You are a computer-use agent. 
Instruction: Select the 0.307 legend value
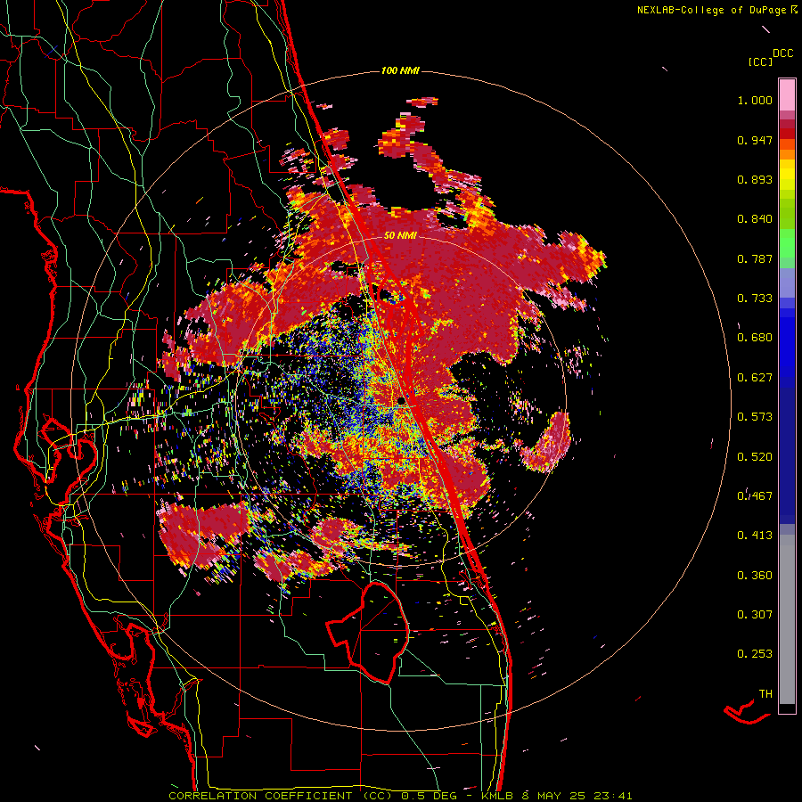[x=755, y=615]
